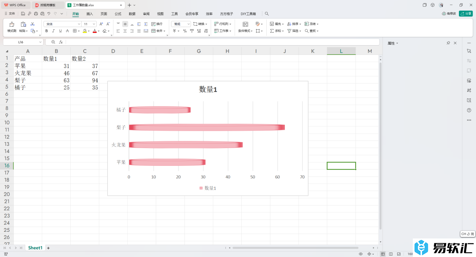Click the Filter (筛选) button
Image resolution: width=476 pixels, height=257 pixels.
[x=294, y=31]
